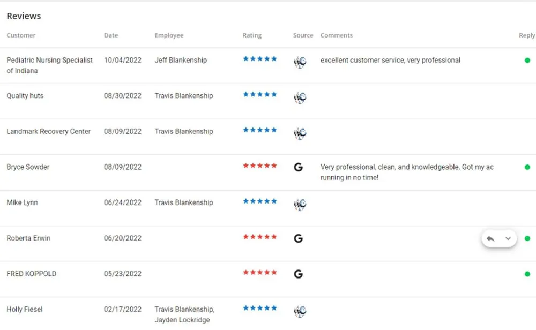Click the five-star rating for Bryce Sowder
The width and height of the screenshot is (536, 330).
pyautogui.click(x=260, y=166)
